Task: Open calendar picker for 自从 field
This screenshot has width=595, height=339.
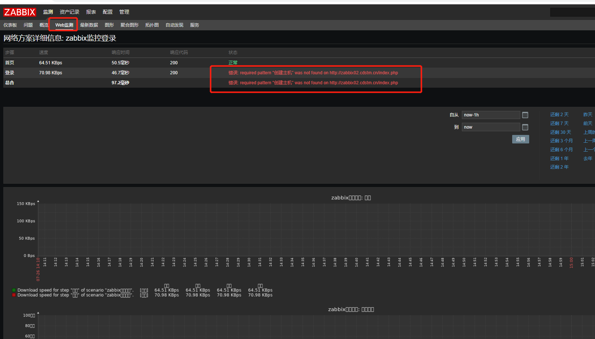Action: (x=525, y=115)
